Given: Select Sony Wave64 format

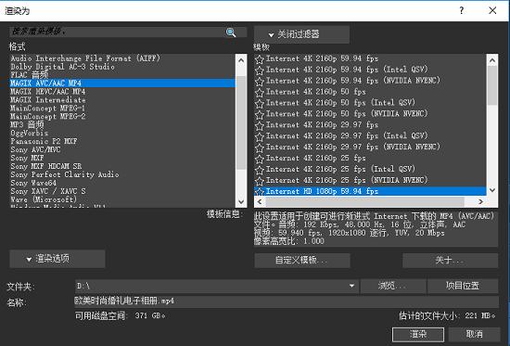Looking at the screenshot, I should (x=122, y=183).
